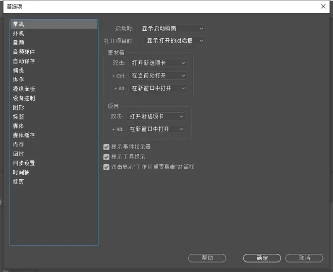The width and height of the screenshot is (333, 272).
Task: Toggle the 双击显示工作区重置警告对话框 checkbox
Action: pyautogui.click(x=106, y=167)
